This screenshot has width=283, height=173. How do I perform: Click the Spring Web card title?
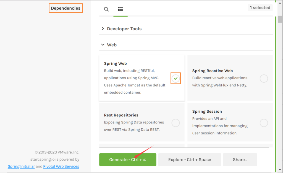coord(115,63)
